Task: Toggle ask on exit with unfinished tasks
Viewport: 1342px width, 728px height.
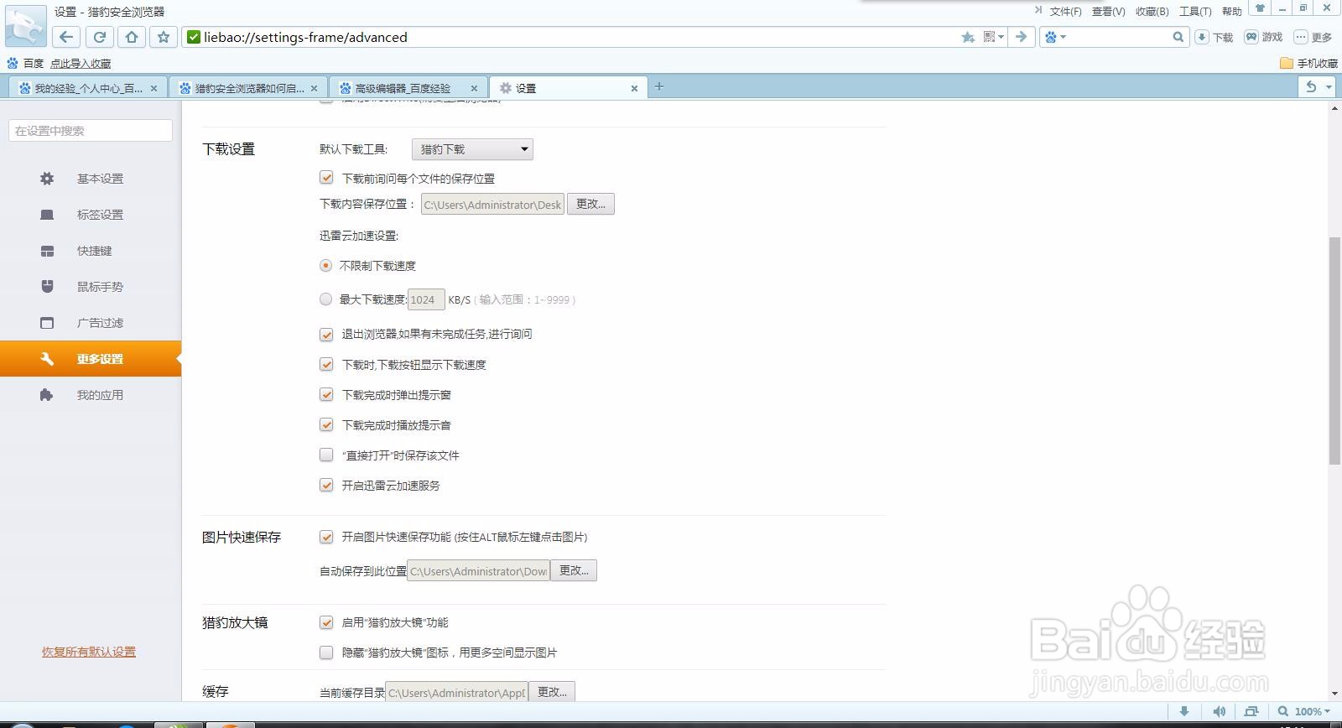Action: (x=326, y=334)
